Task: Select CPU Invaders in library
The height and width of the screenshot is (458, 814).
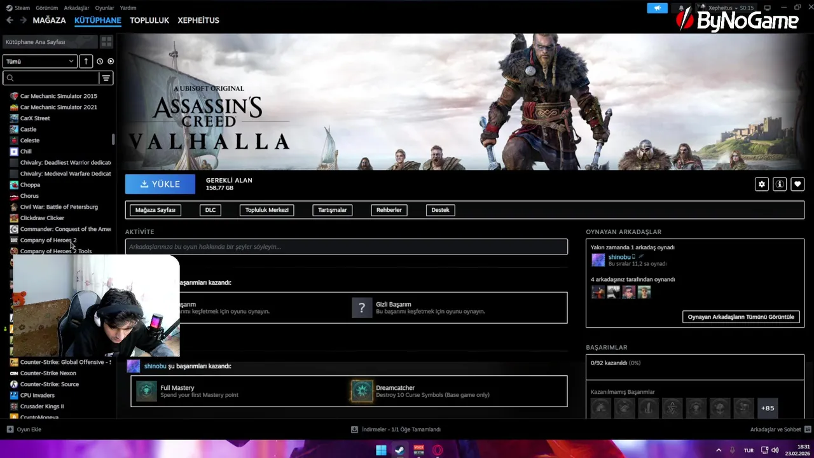Action: pos(38,395)
